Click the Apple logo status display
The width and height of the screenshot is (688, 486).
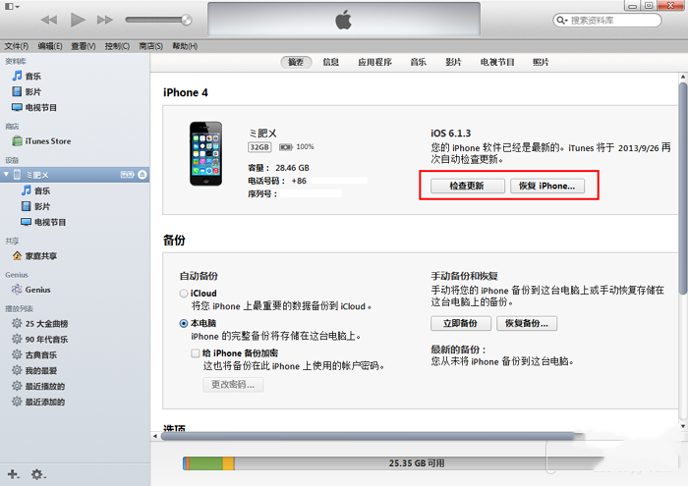(x=344, y=20)
